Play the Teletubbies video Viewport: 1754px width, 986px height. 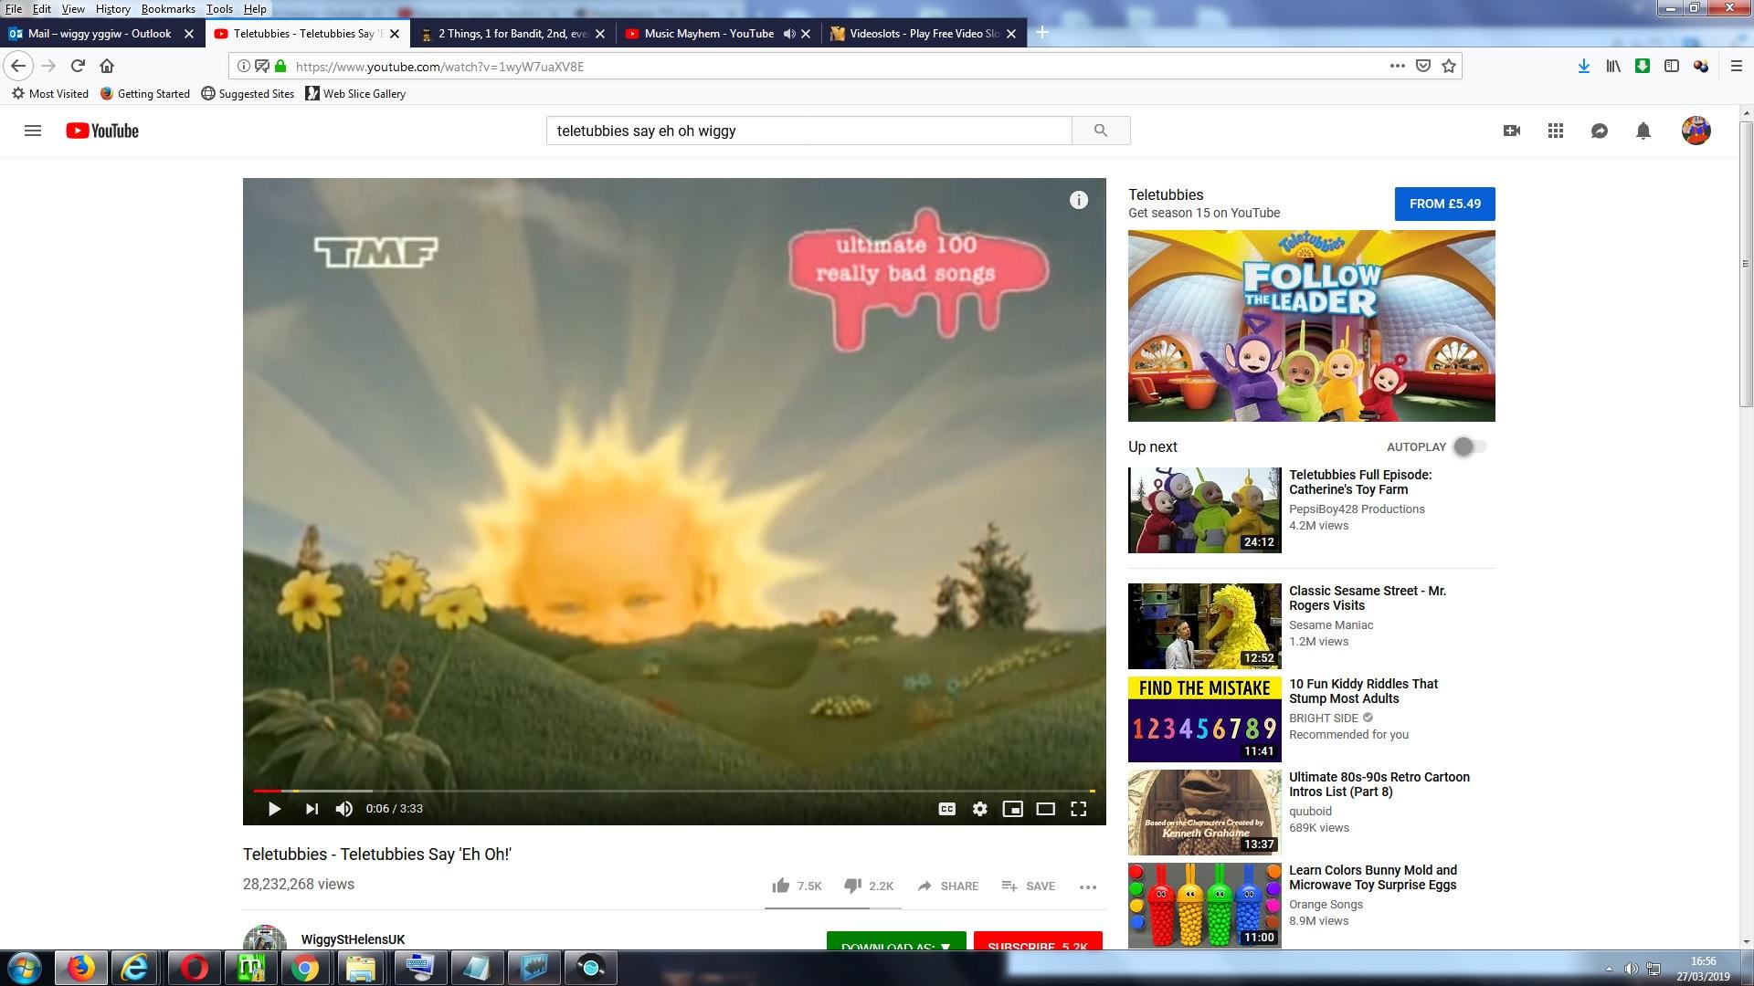[274, 809]
